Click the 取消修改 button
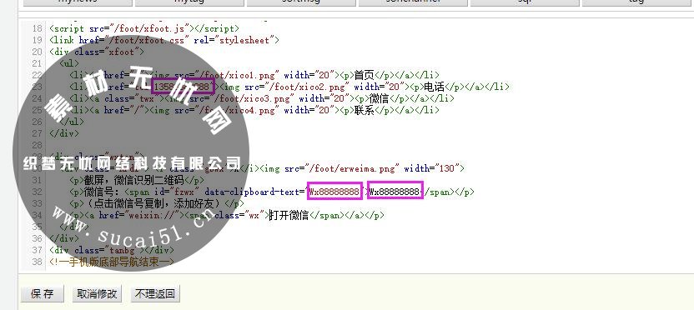Viewport: 694px width, 310px height. pos(97,293)
